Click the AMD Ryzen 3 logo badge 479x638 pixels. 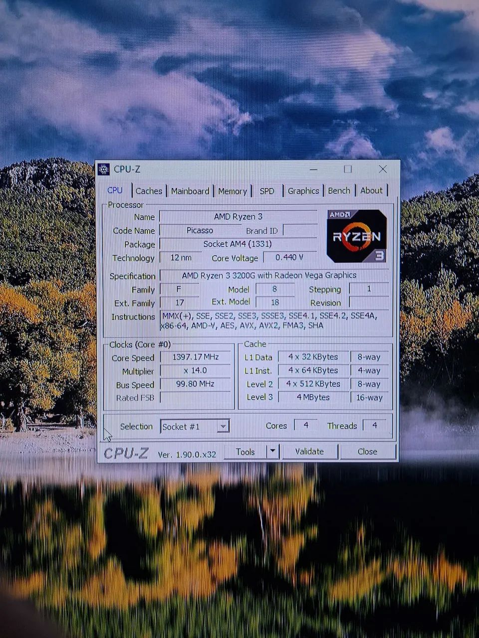356,236
